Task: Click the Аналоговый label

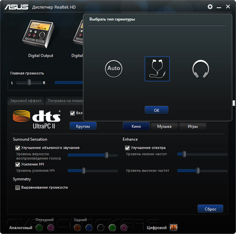Action: [x=21, y=228]
